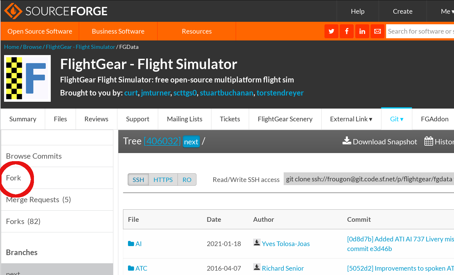Screen dimensions: 454x275
Task: Click the LinkedIn share icon
Action: pyautogui.click(x=362, y=31)
